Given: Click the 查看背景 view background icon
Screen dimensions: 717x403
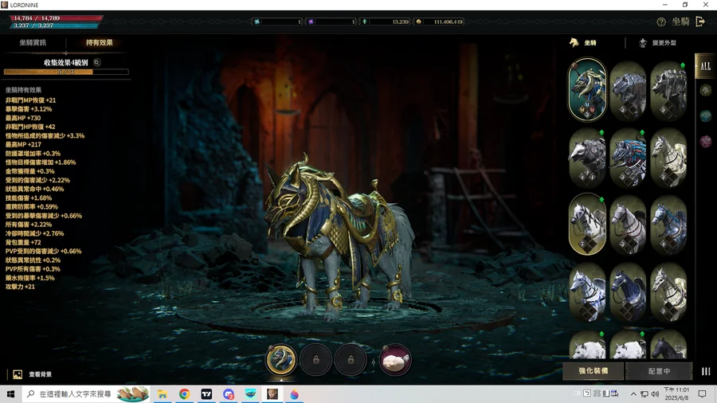Looking at the screenshot, I should pos(18,374).
